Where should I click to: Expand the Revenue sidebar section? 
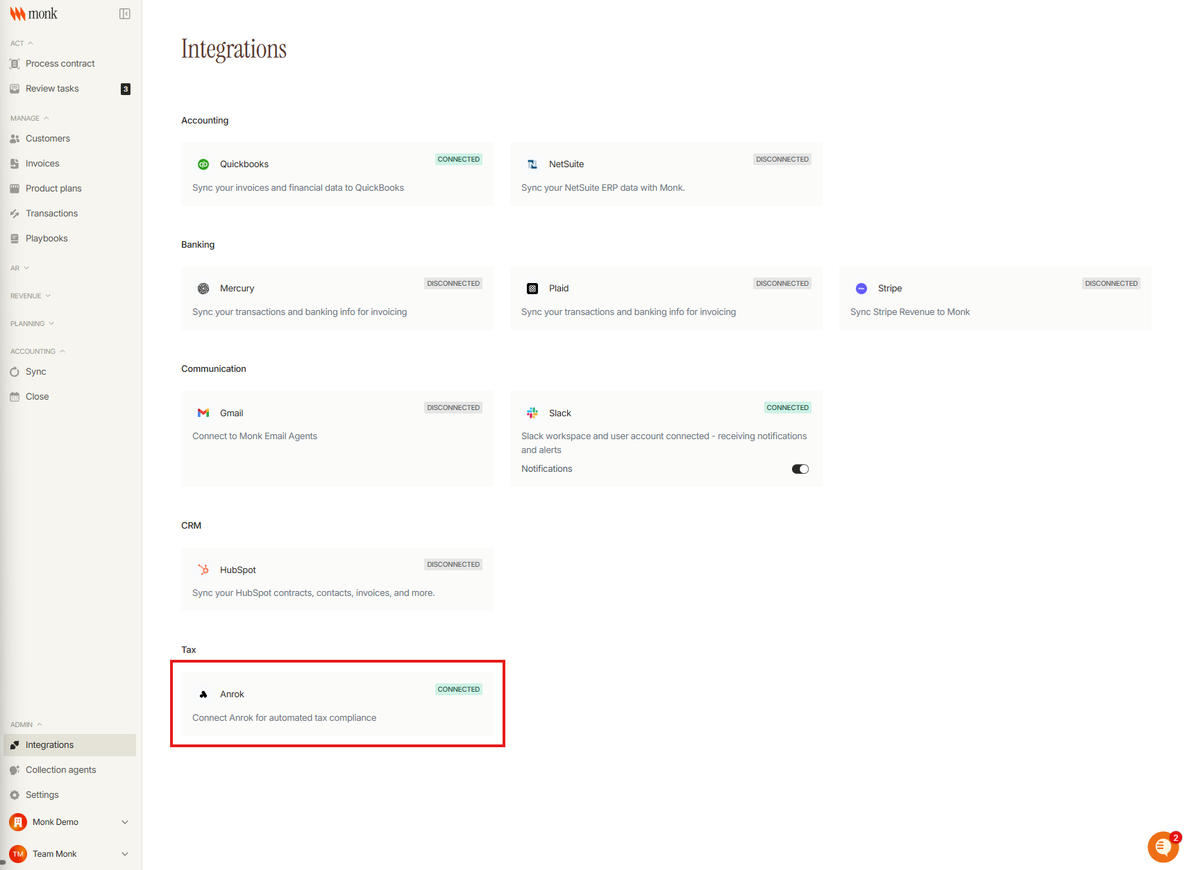tap(31, 296)
